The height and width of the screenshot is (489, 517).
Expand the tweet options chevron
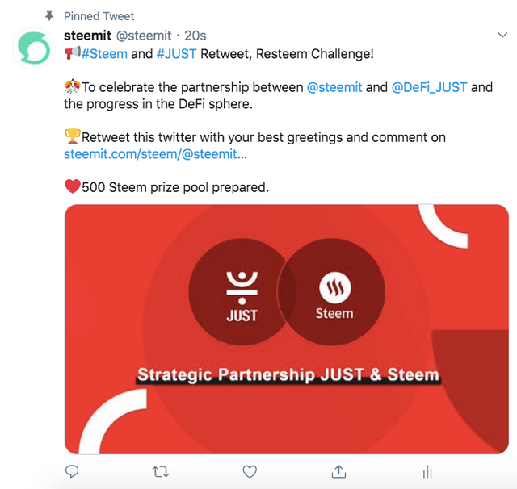pos(502,35)
